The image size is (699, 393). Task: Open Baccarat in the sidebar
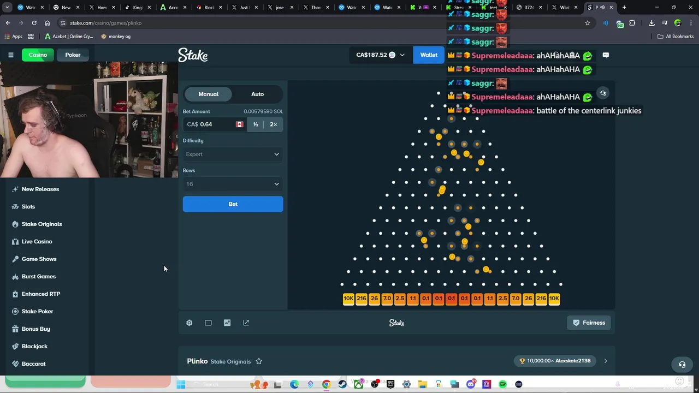point(33,364)
